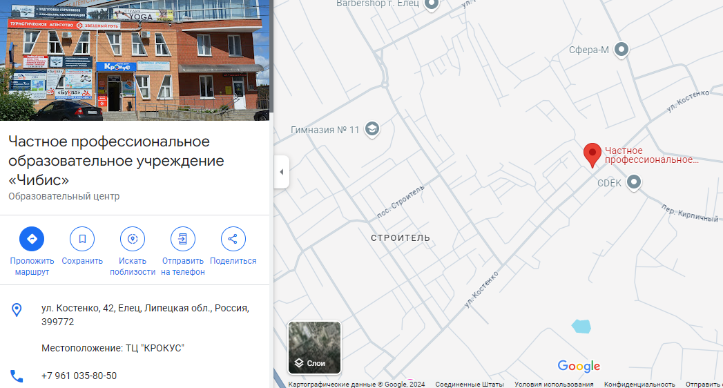Click the Google logo on the map
This screenshot has height=388, width=723.
579,367
